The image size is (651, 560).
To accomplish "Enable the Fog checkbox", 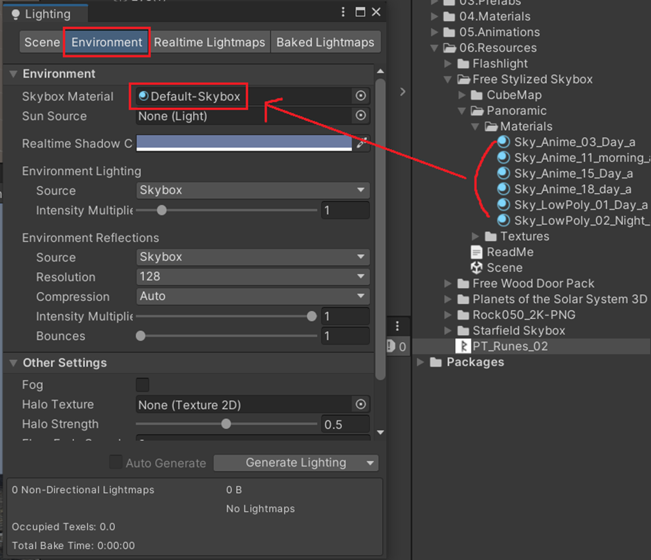I will click(x=143, y=384).
